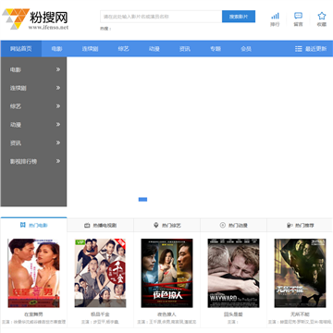Click the 在室舞男 title text
This screenshot has width=333, height=333.
pyautogui.click(x=33, y=314)
